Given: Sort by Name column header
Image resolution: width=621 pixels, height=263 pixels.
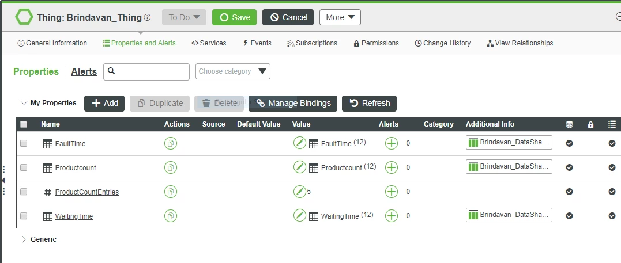Looking at the screenshot, I should (x=50, y=124).
